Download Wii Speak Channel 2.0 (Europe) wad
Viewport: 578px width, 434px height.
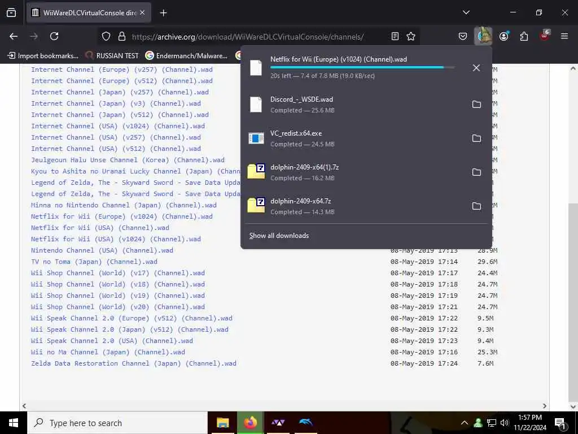click(132, 319)
